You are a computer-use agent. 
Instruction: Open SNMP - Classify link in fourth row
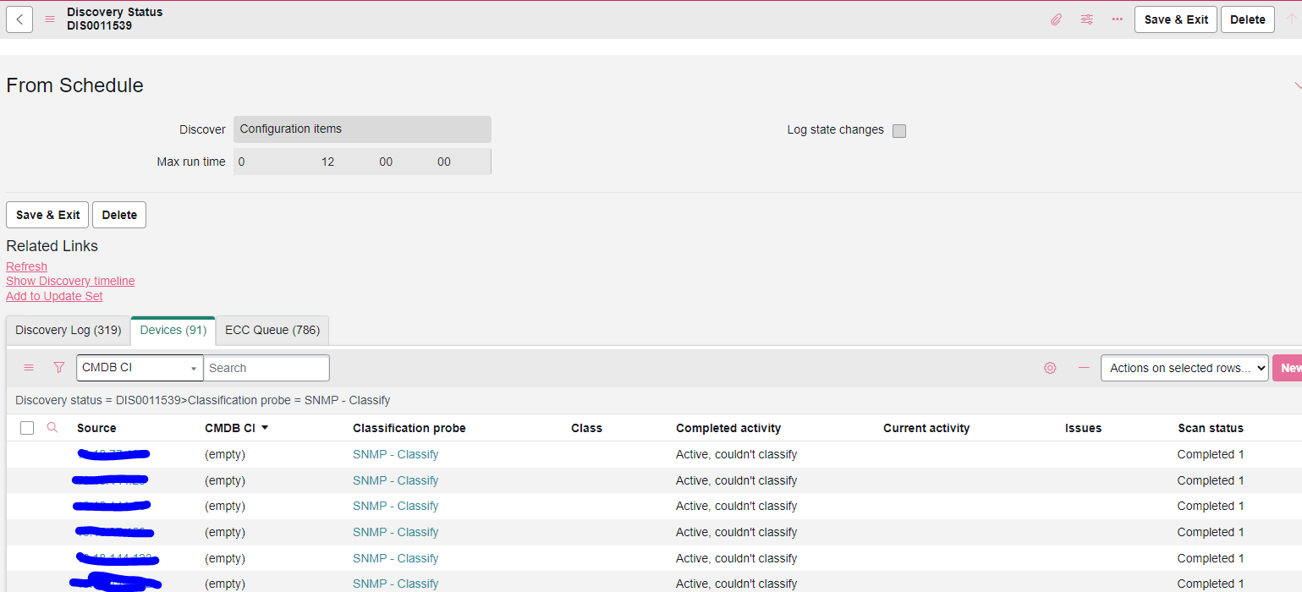pyautogui.click(x=395, y=532)
